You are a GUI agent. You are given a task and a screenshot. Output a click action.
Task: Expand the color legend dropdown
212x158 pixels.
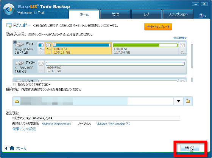click(180, 38)
